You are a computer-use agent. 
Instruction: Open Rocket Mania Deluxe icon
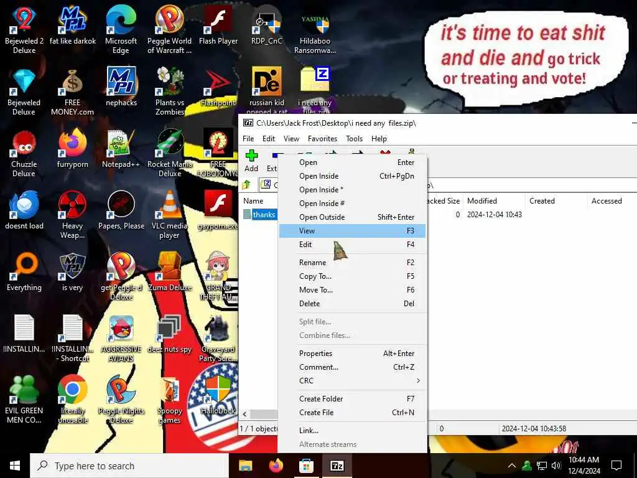(x=169, y=153)
